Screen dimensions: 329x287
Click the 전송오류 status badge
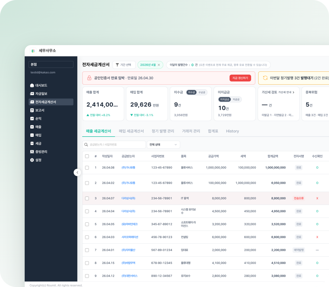point(299,198)
